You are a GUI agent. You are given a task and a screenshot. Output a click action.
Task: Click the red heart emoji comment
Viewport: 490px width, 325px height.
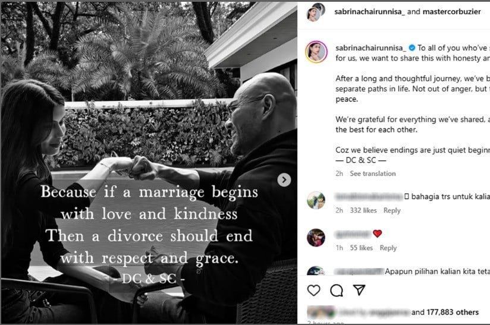[378, 234]
